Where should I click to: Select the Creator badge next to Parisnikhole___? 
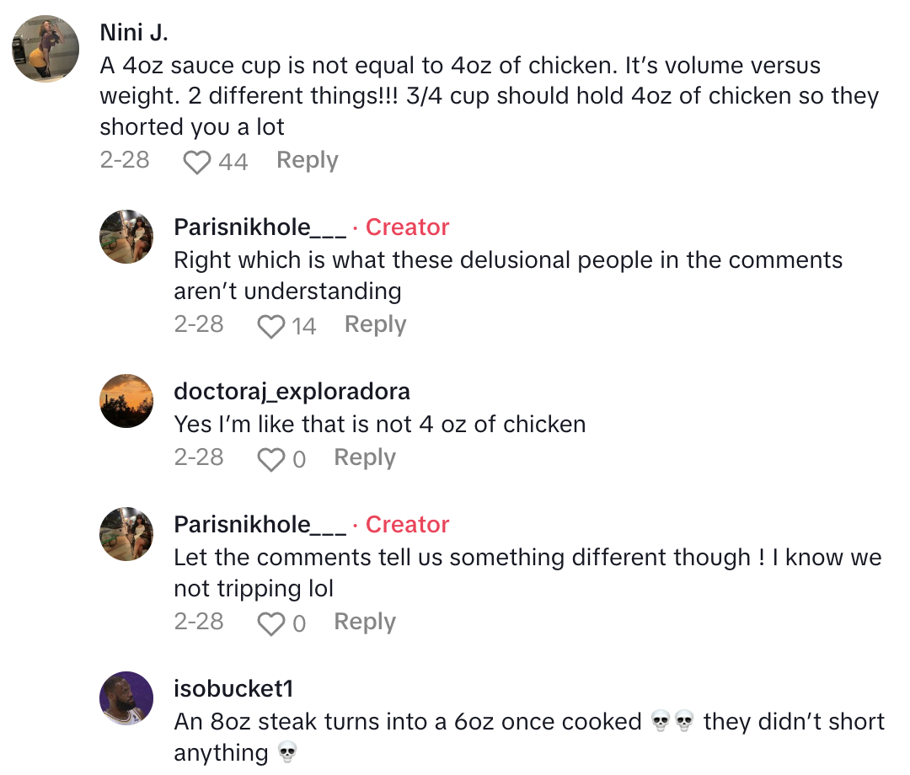click(x=408, y=227)
